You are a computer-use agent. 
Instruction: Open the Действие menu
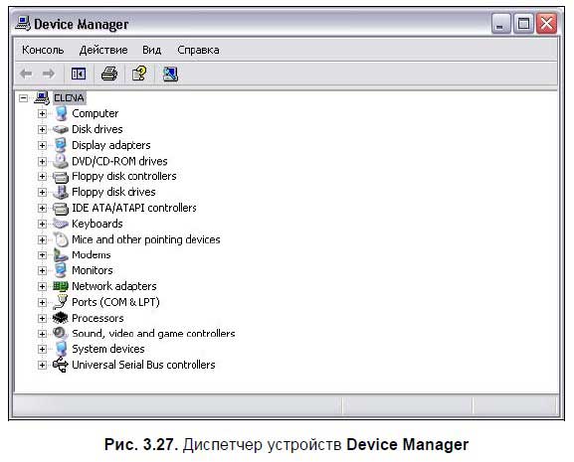(103, 50)
